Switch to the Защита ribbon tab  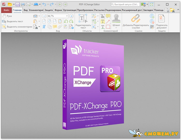pos(49,10)
